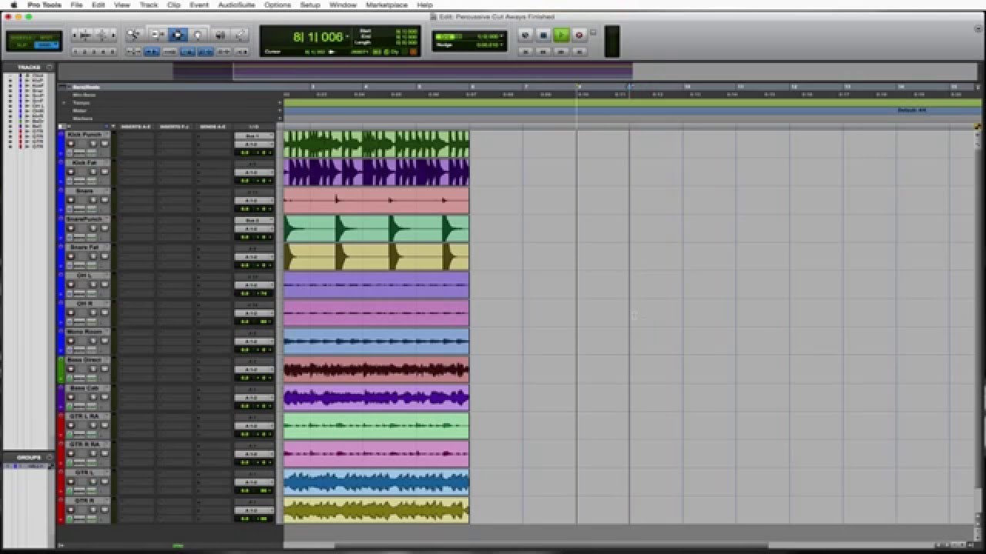
Task: Click the transport Fast Forward button
Action: pyautogui.click(x=562, y=52)
